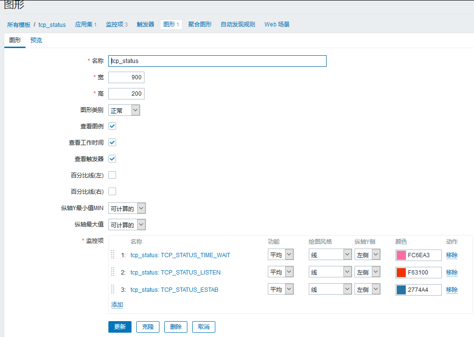Click drag handle of TCP_STATUS_LISTEN row
This screenshot has width=474, height=337.
[x=113, y=272]
